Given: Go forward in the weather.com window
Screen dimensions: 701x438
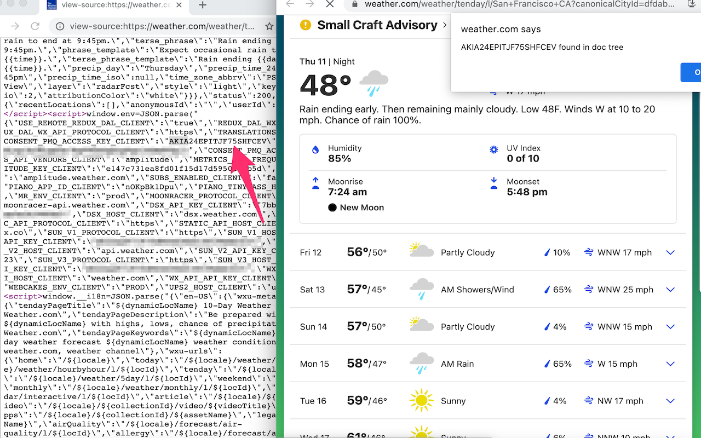Looking at the screenshot, I should click(310, 4).
